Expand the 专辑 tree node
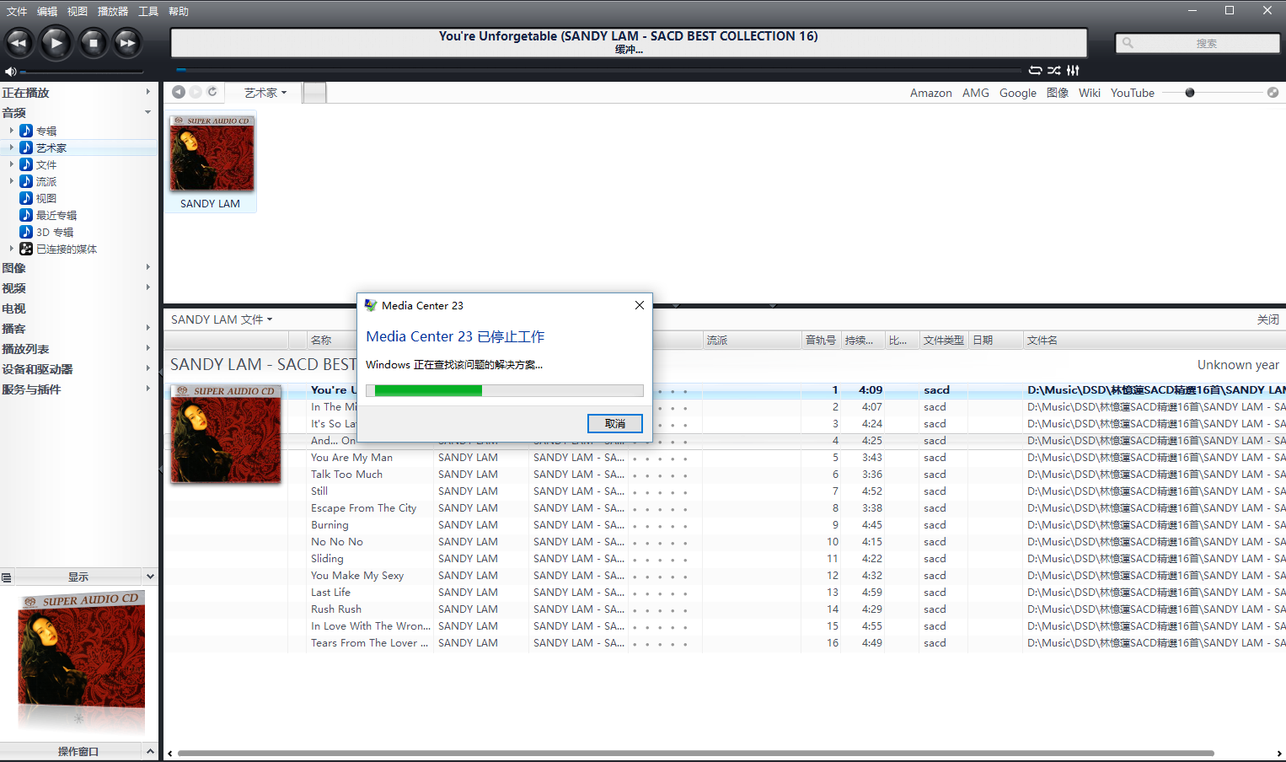This screenshot has width=1286, height=762. click(12, 131)
